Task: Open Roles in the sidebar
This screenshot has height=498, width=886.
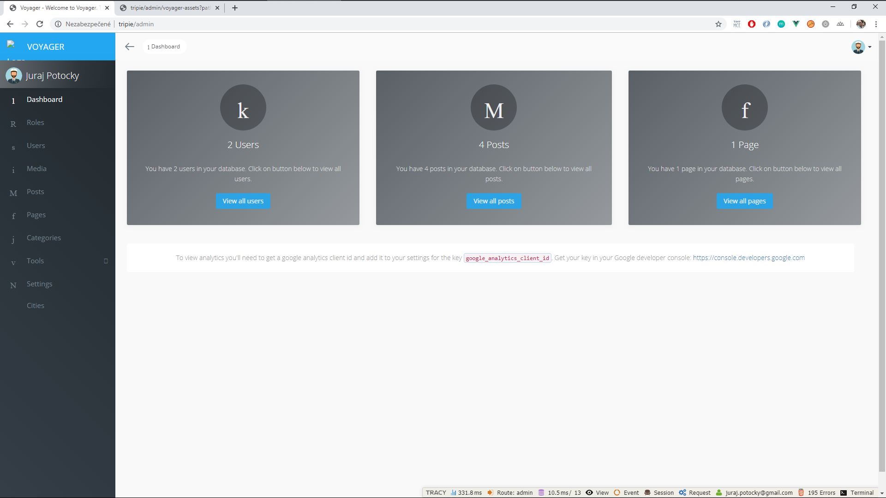Action: pyautogui.click(x=36, y=123)
